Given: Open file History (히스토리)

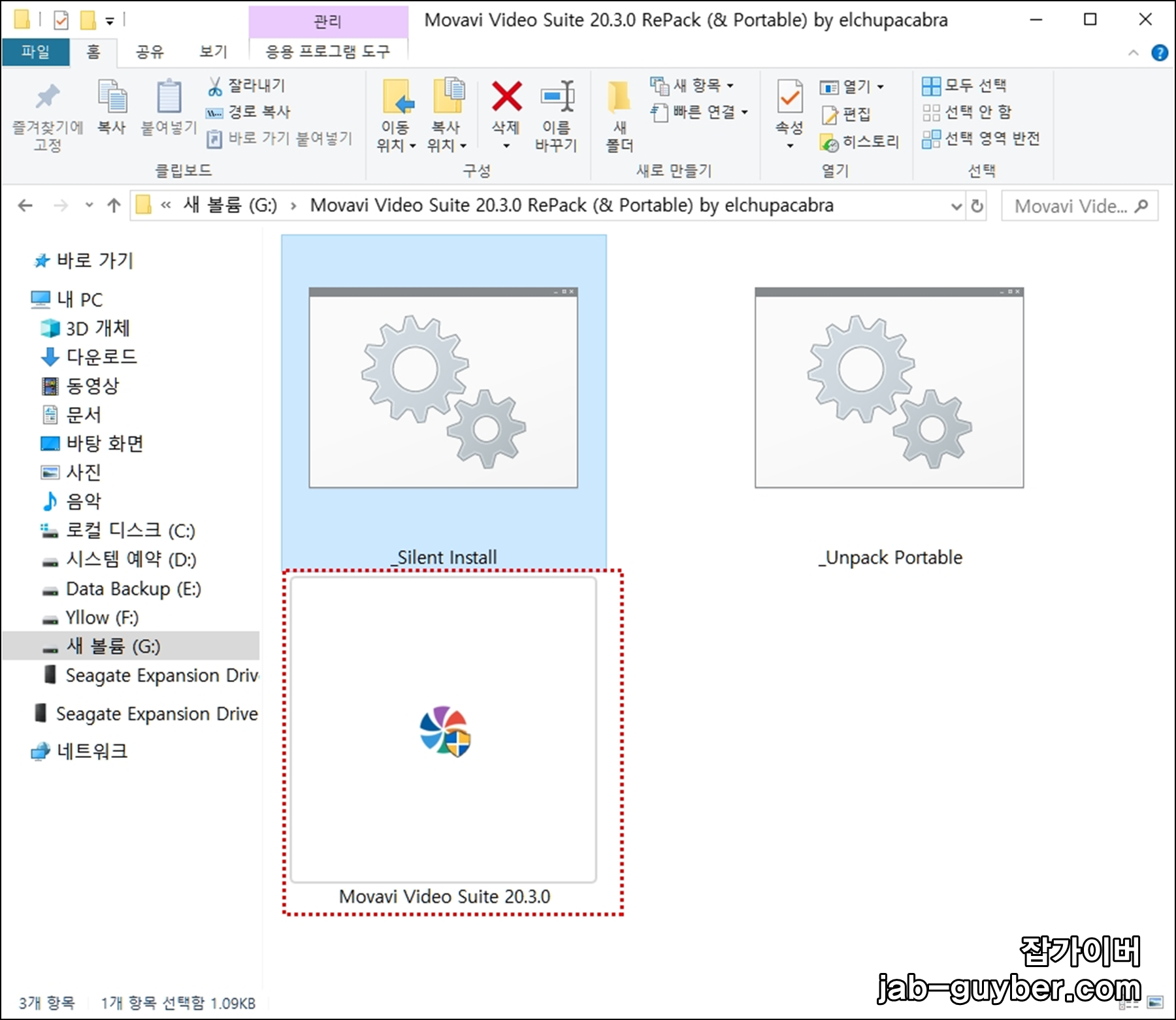Looking at the screenshot, I should (860, 142).
